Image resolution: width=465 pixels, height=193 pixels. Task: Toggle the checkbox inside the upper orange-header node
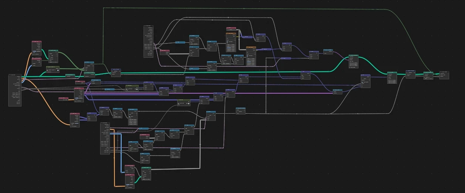click(227, 42)
